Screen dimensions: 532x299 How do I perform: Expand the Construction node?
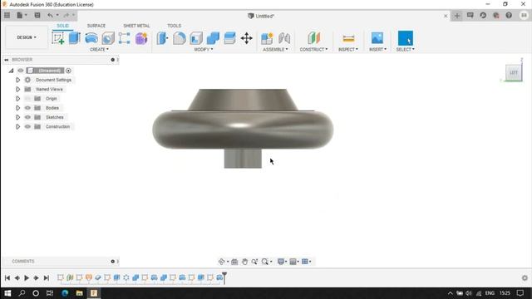[x=18, y=126]
